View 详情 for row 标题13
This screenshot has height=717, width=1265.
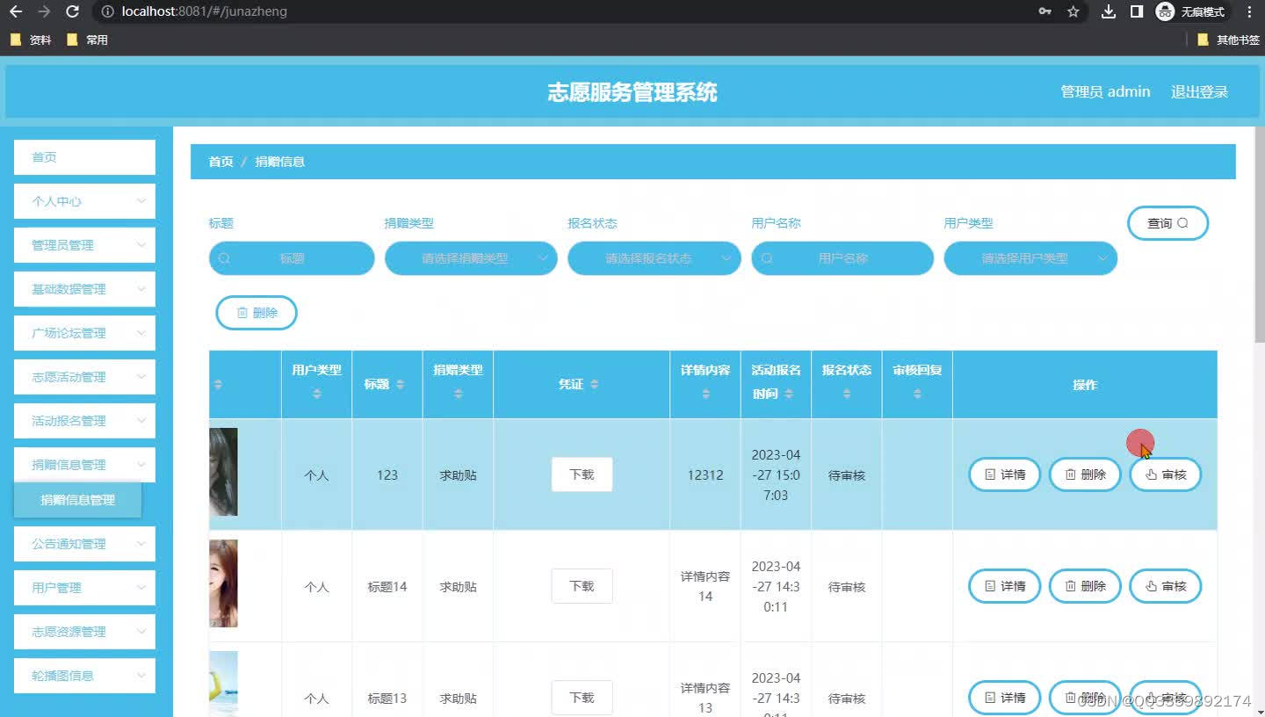point(1005,698)
